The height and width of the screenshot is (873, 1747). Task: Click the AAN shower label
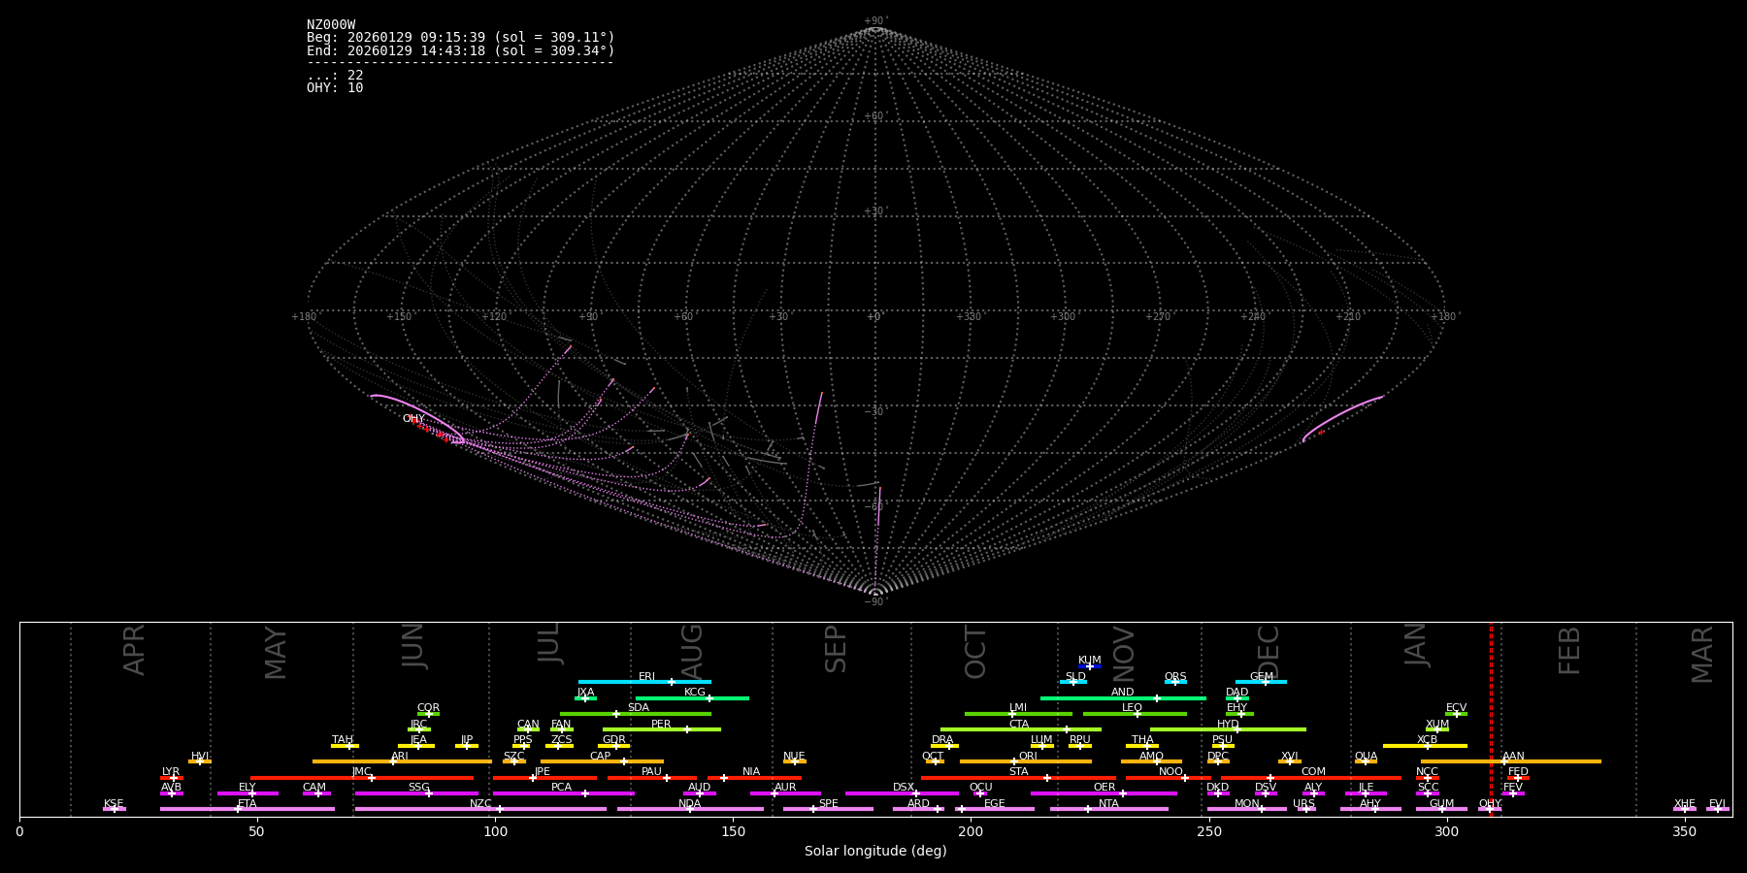tap(1513, 757)
